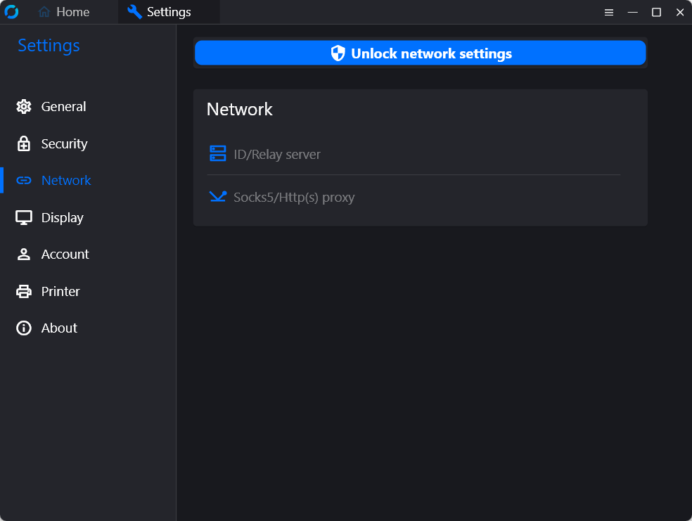
Task: Click the Socks5 proxy icon
Action: coord(217,196)
